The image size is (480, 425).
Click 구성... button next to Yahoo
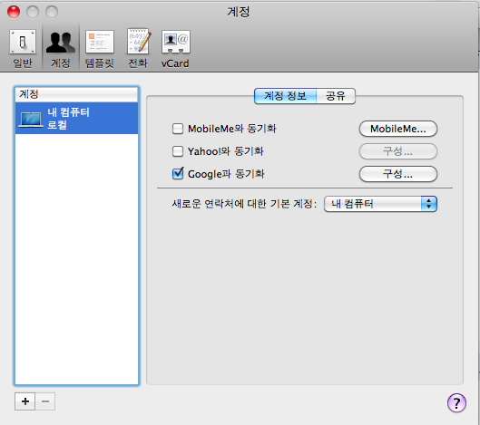pos(398,151)
